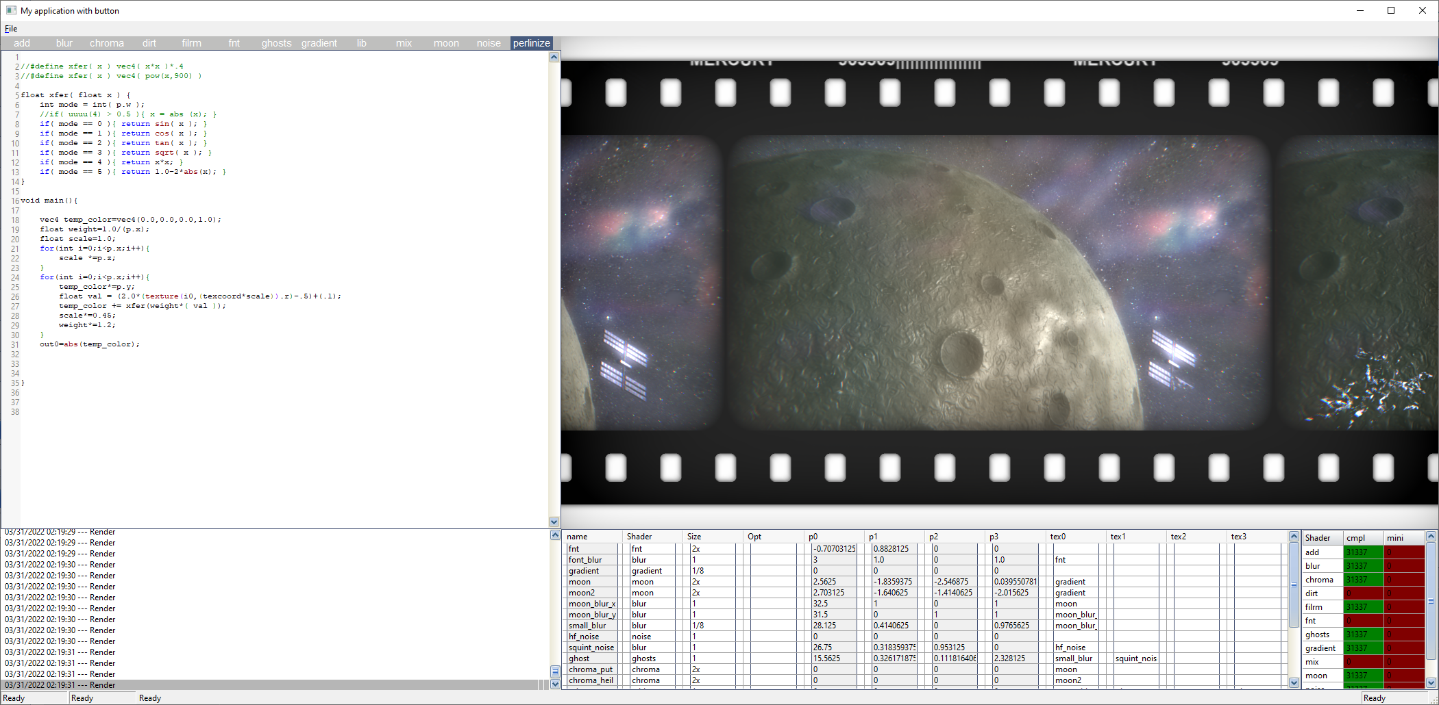Click code editor scroll down arrow

point(554,522)
